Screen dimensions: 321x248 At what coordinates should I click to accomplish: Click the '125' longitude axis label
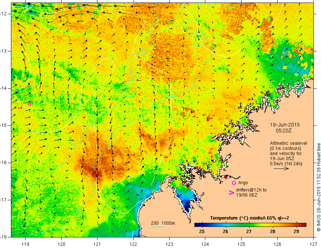point(241,244)
